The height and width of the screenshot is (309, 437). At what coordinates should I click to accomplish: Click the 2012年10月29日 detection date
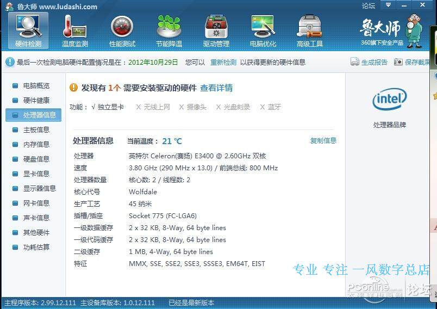153,62
